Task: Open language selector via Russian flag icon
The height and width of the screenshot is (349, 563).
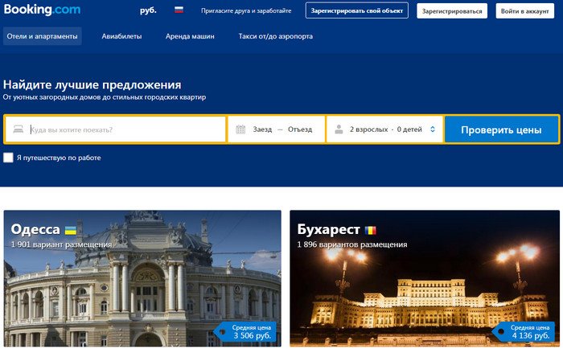Action: click(179, 10)
